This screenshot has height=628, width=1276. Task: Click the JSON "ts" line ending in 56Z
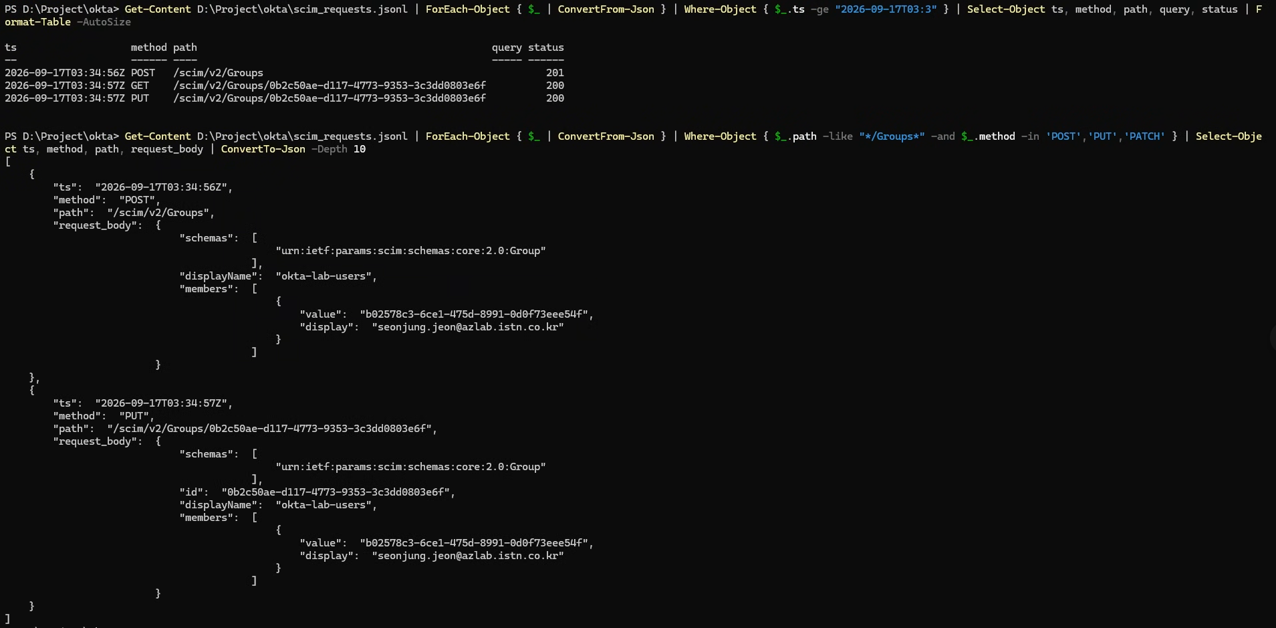click(x=143, y=187)
